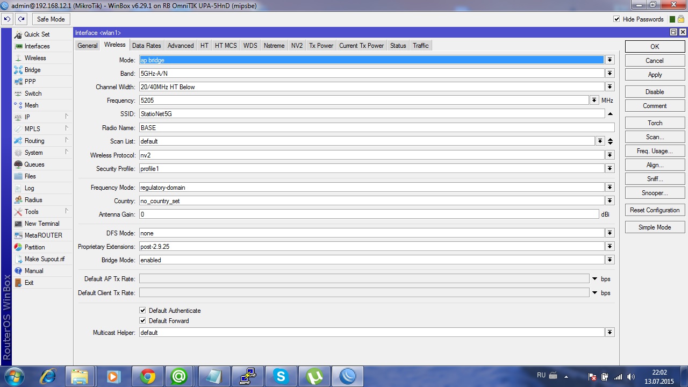Uncheck Default Authenticate
This screenshot has height=387, width=688.
pos(142,311)
